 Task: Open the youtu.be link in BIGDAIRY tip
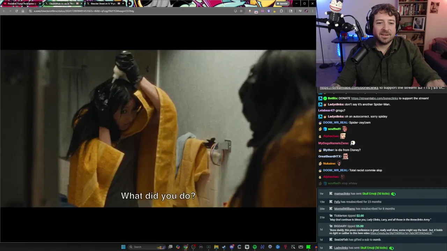(x=401, y=233)
